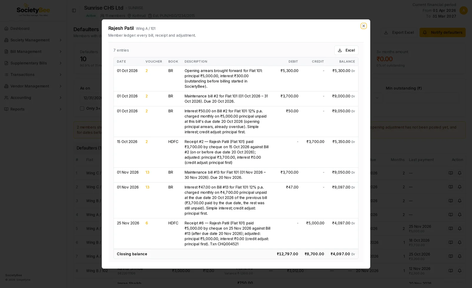The width and height of the screenshot is (472, 288).
Task: Click the As on date field
Action: coord(91,98)
